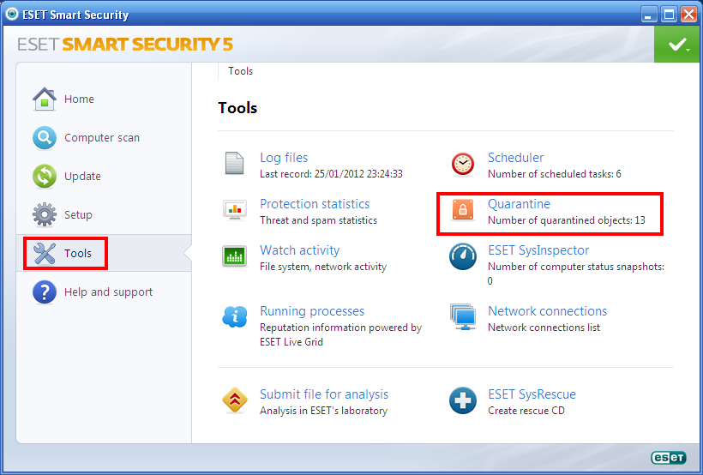Click the ESET logo in bottom corner
Viewport: 703px width, 475px height.
tap(670, 459)
